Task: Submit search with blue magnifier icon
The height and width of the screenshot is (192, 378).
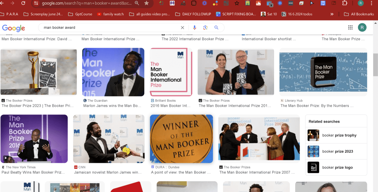Action: pyautogui.click(x=216, y=27)
